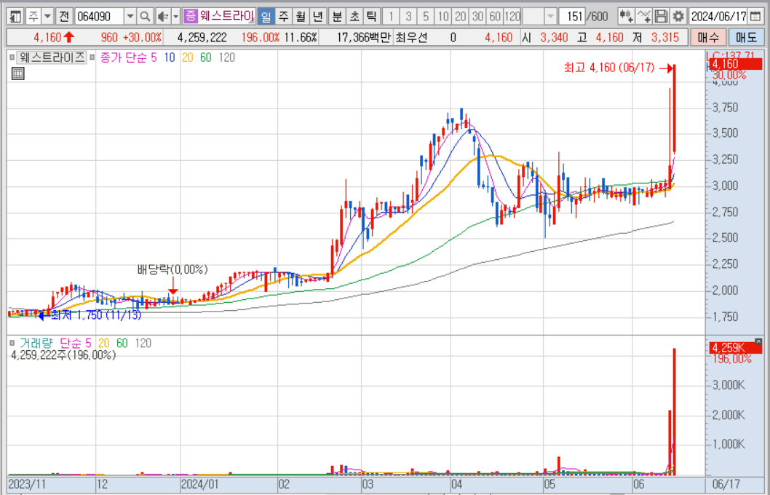Click the gray 120 price moving average label

[x=226, y=58]
